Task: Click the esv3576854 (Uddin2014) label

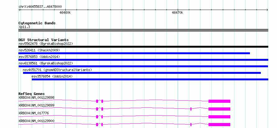Action: 52,76
